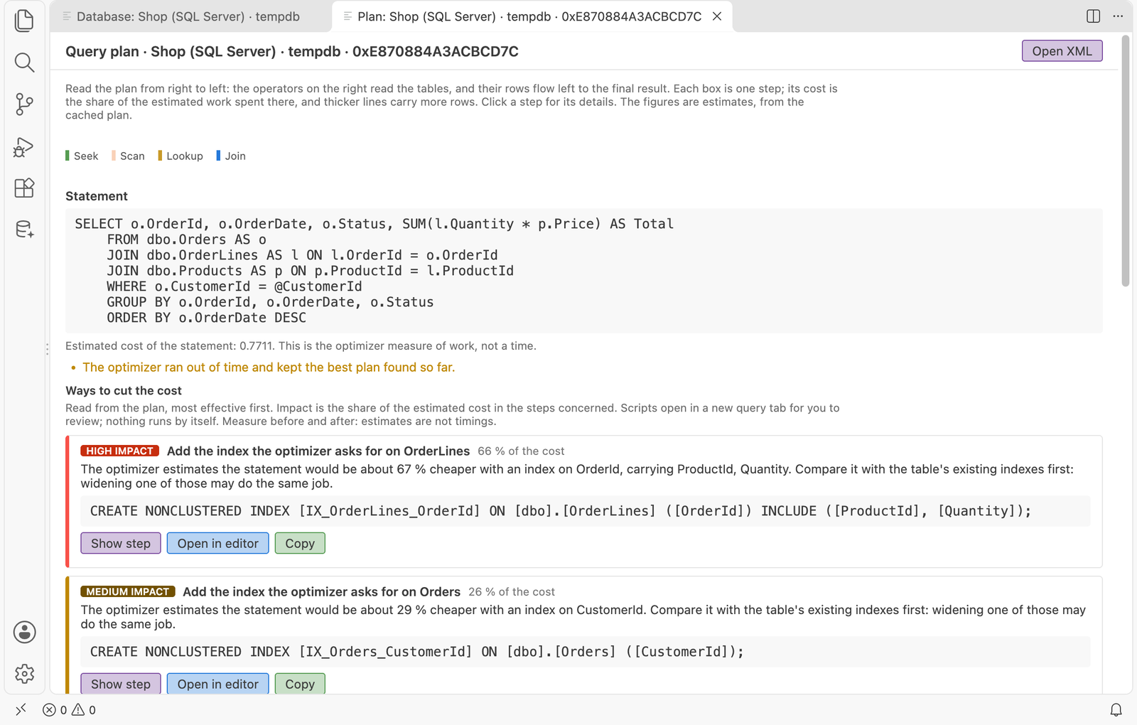
Task: Open the Orders index script in editor
Action: tap(218, 684)
